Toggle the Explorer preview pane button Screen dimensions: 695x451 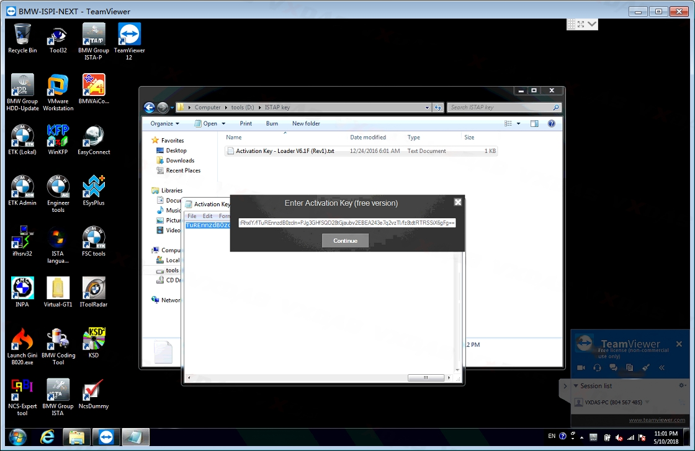pyautogui.click(x=534, y=123)
